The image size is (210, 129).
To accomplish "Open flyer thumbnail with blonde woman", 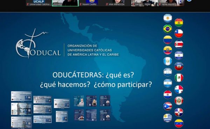I will tap(91, 101).
